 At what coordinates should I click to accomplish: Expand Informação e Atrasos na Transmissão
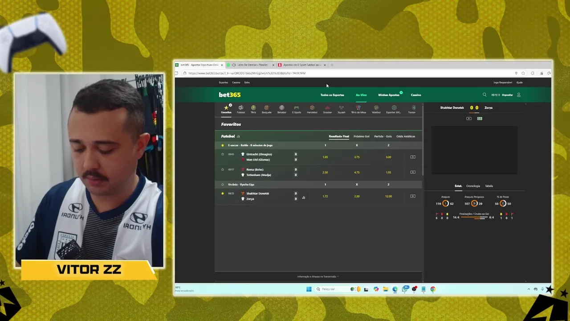[318, 276]
